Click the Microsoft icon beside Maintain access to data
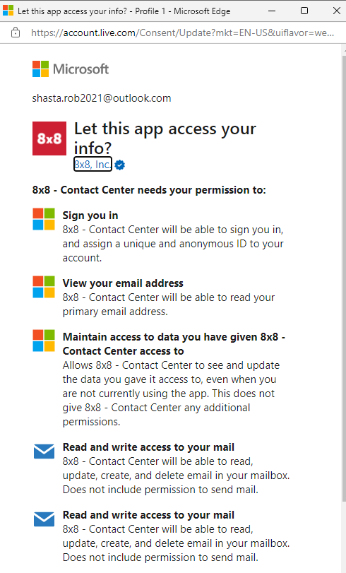346x573 pixels. tap(44, 341)
